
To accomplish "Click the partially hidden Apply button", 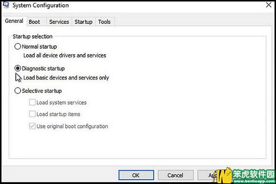I will [207, 175].
